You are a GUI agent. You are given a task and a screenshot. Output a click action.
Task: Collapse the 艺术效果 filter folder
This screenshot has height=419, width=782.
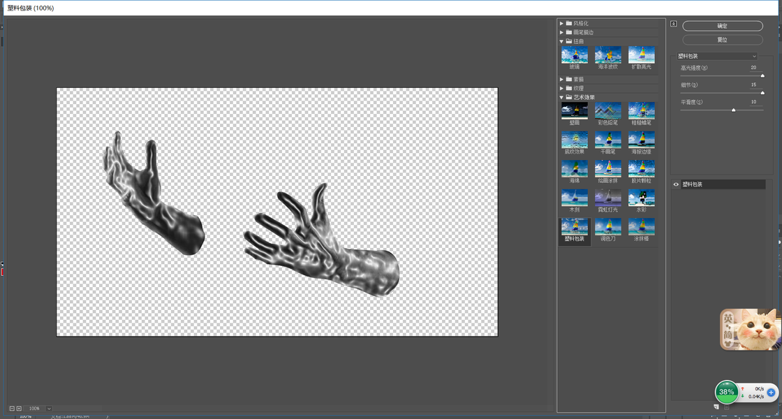point(562,97)
